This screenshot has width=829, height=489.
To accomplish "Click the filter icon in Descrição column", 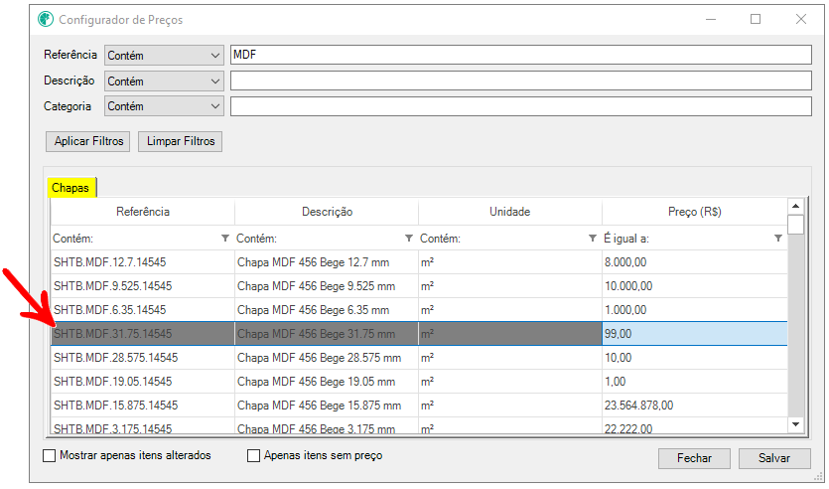I will point(409,239).
